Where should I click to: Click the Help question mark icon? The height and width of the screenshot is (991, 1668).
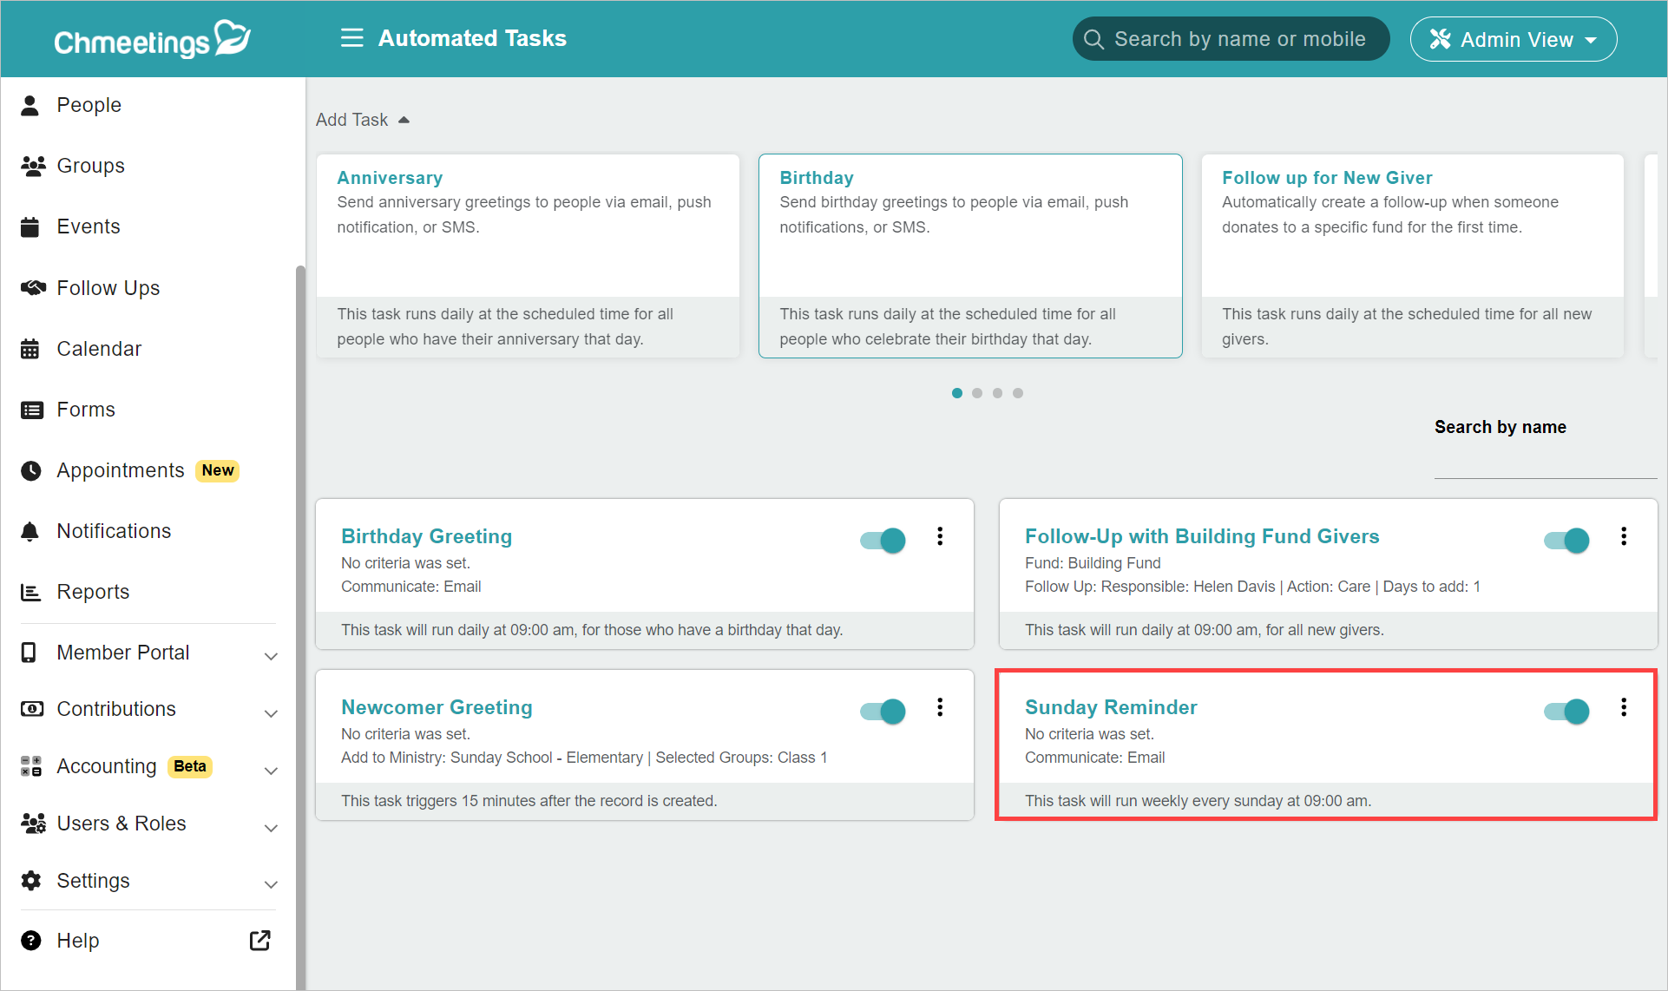coord(31,941)
